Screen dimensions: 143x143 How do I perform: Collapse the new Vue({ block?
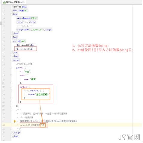[11, 68]
